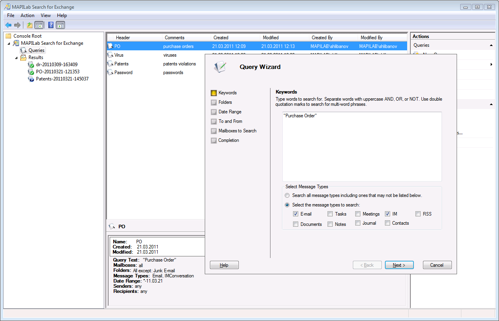
Task: Click the Next button in Query Wizard
Action: coord(399,265)
